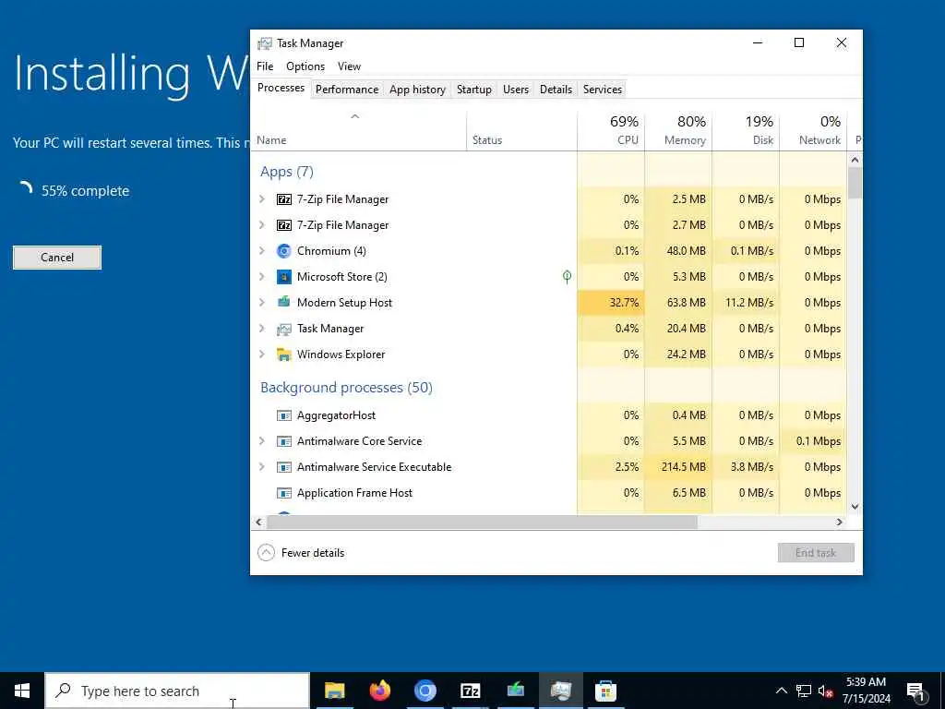
Task: Click the Microsoft Store process icon
Action: (284, 277)
